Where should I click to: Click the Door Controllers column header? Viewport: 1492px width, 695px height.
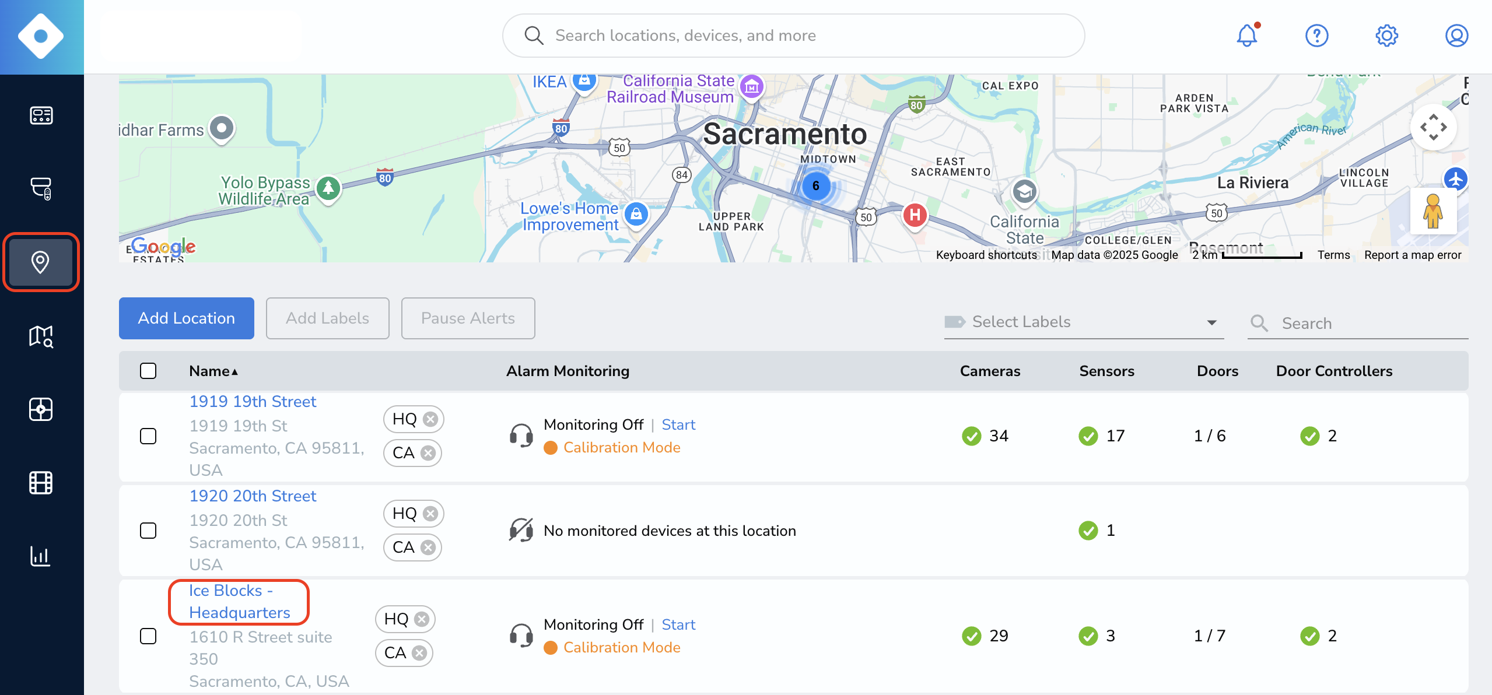pyautogui.click(x=1334, y=371)
